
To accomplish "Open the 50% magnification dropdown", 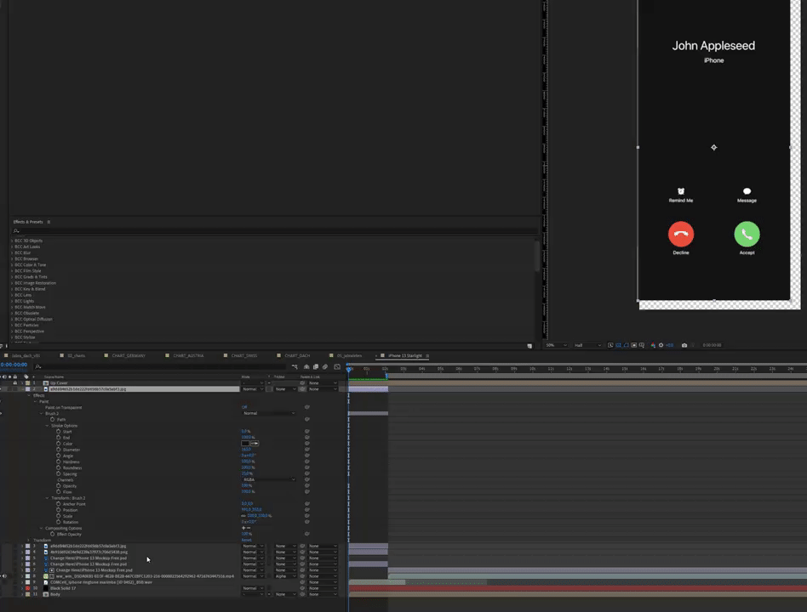I will tap(556, 345).
